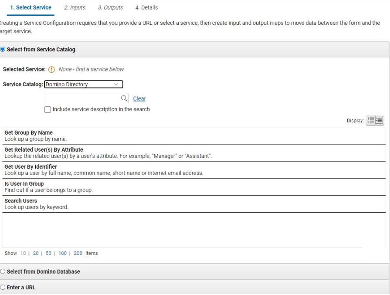Select the 'Select from Domino Database' option
Image resolution: width=390 pixels, height=295 pixels.
pyautogui.click(x=3, y=271)
